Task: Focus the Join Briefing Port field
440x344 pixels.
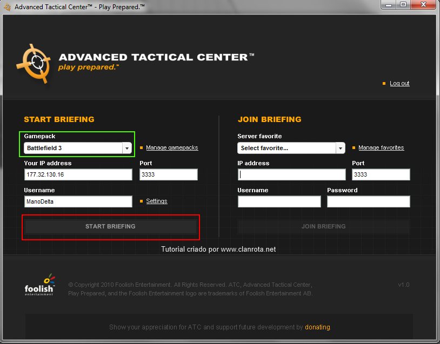Action: (381, 174)
